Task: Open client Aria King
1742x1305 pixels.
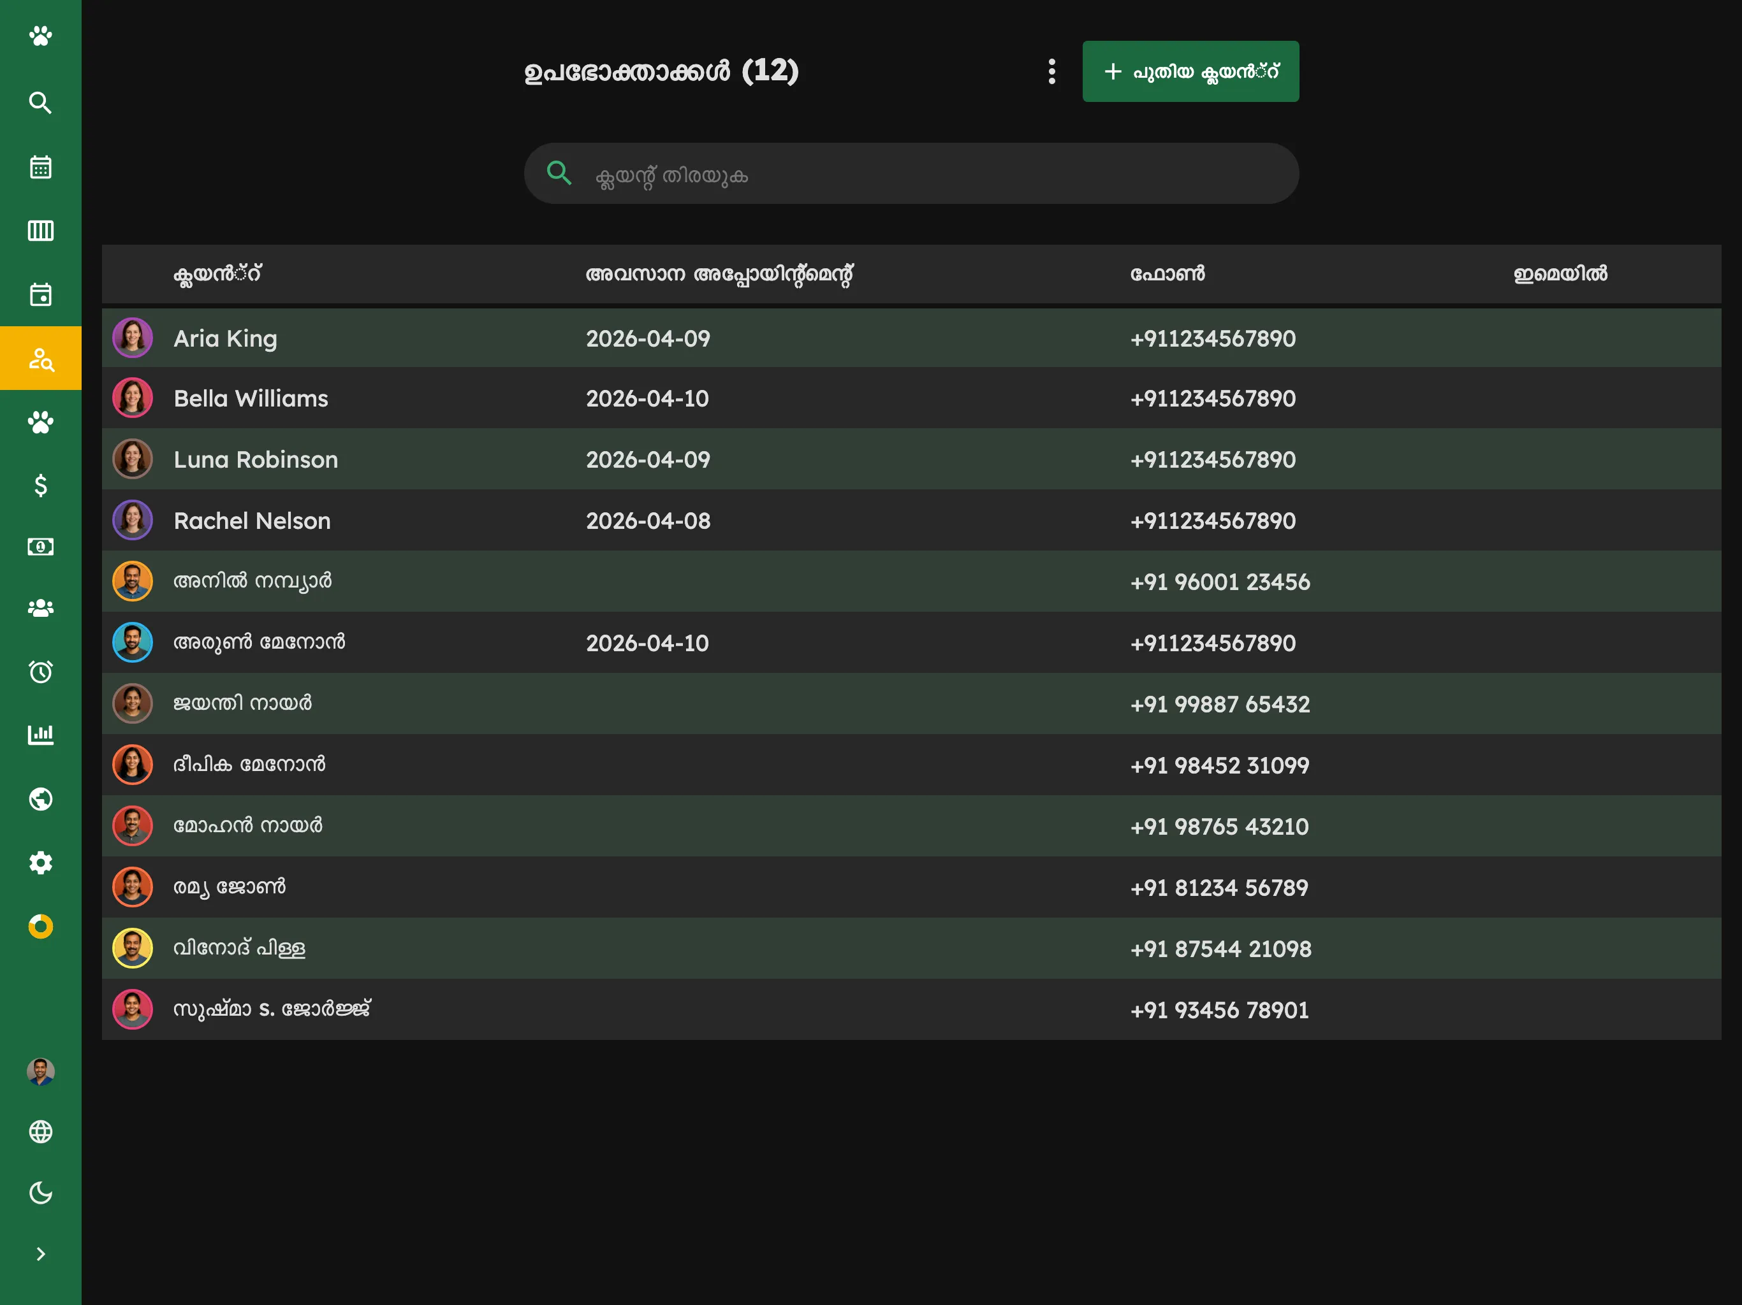Action: point(911,338)
